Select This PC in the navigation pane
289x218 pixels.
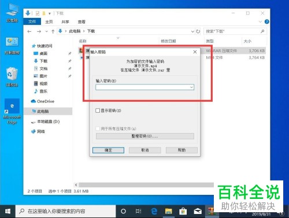48,111
